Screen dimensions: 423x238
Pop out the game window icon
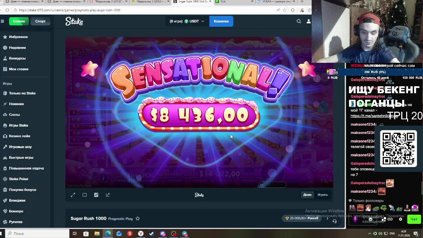click(108, 195)
